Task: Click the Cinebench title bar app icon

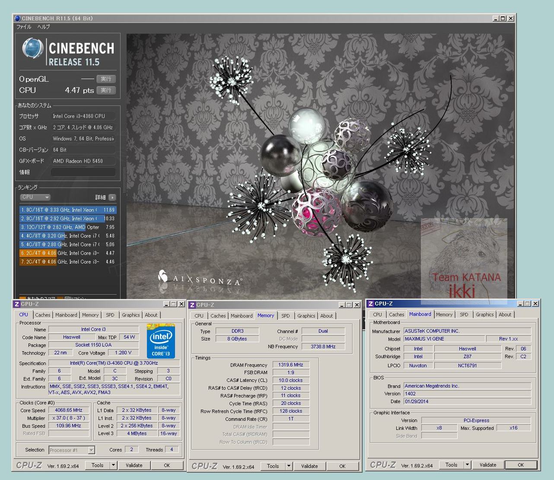Action: point(17,18)
